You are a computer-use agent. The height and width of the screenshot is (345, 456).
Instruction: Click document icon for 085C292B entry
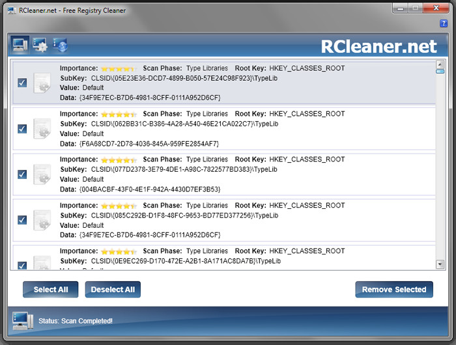[x=42, y=220]
